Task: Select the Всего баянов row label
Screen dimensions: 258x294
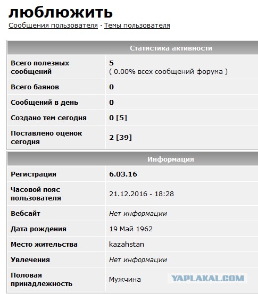Action: pyautogui.click(x=35, y=87)
